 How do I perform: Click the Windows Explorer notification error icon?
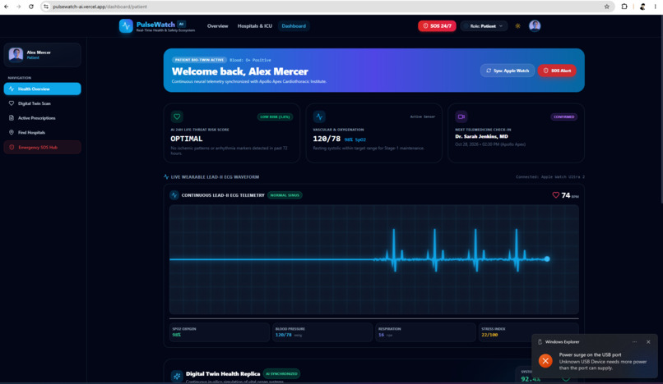pyautogui.click(x=545, y=361)
